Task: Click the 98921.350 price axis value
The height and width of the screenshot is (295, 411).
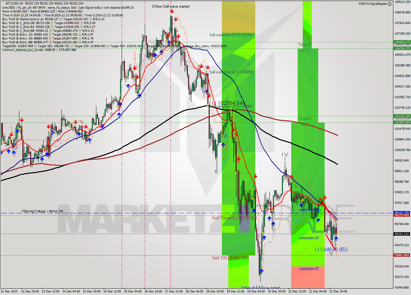Action: [402, 171]
